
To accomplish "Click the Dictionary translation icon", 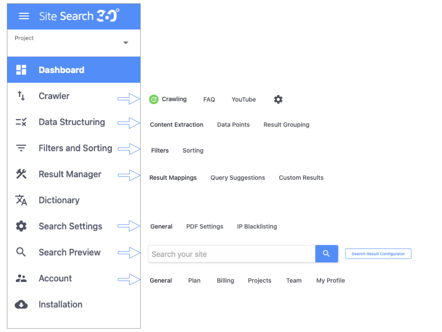I will coord(21,200).
